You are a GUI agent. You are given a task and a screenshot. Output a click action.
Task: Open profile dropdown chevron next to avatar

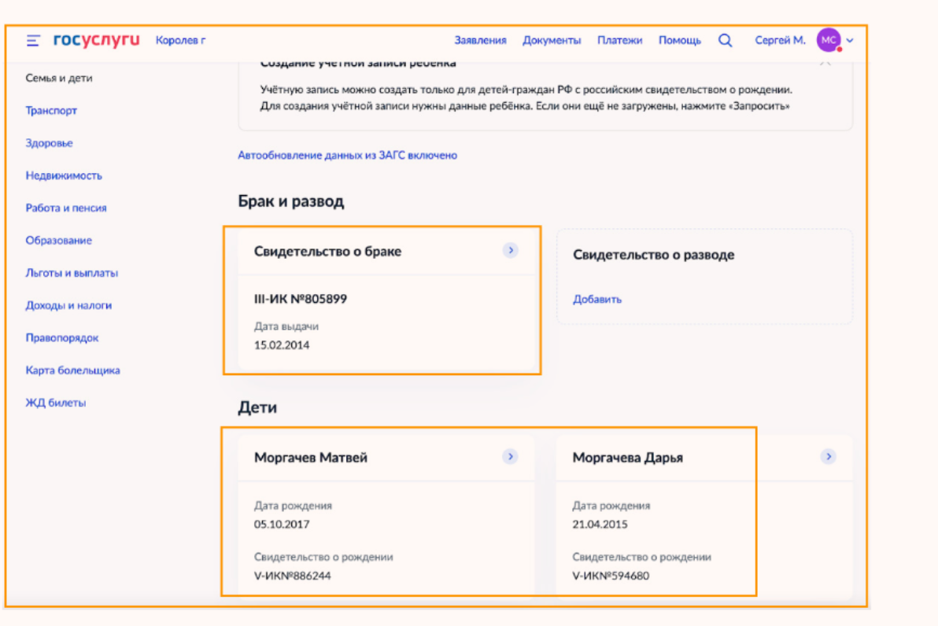coord(850,41)
